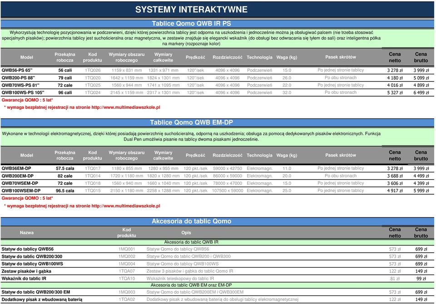Click gross price 4 399 zł
436x304 pixels.
[421, 183]
